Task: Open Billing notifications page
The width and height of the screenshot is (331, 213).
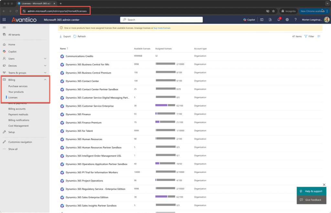Action: 19,120
